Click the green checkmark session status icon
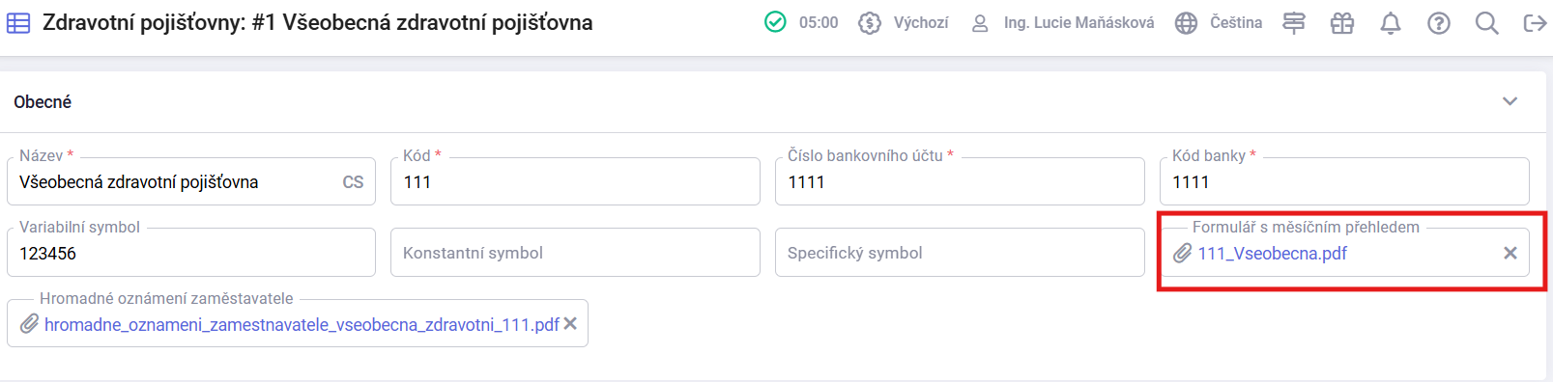This screenshot has width=1553, height=382. pyautogui.click(x=775, y=22)
